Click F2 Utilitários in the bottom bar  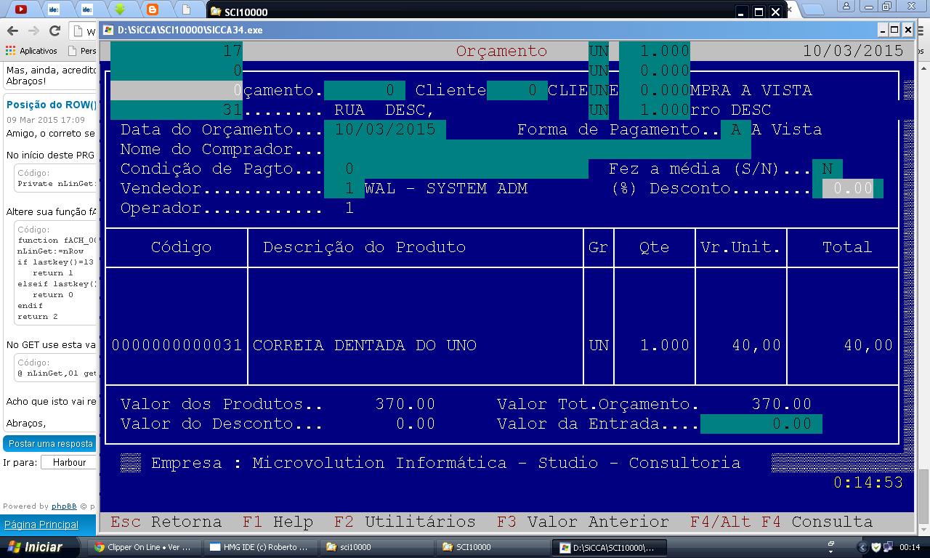click(405, 522)
